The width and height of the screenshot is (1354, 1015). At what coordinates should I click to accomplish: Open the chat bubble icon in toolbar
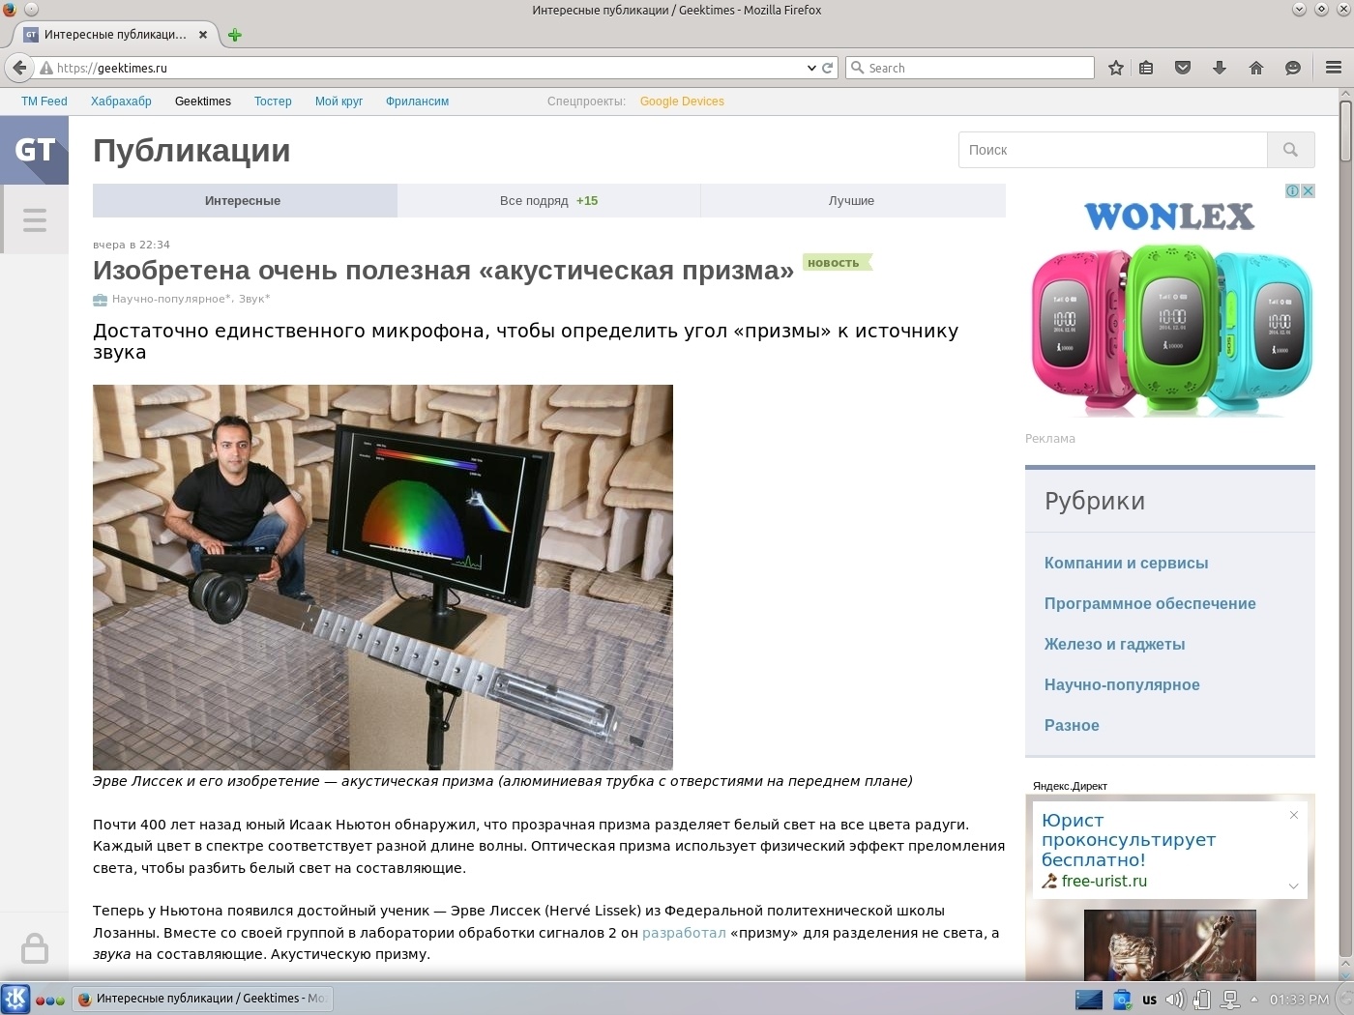[1293, 68]
